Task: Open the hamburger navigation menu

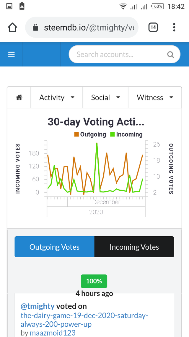Action: [x=12, y=54]
